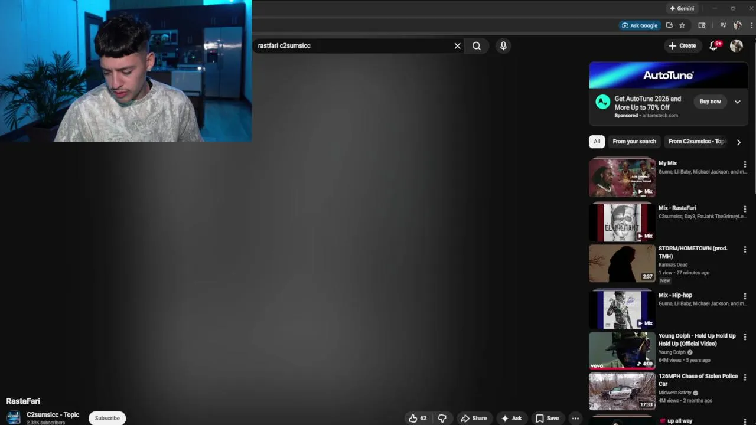Select the From your search chip
The height and width of the screenshot is (425, 756).
tap(634, 142)
